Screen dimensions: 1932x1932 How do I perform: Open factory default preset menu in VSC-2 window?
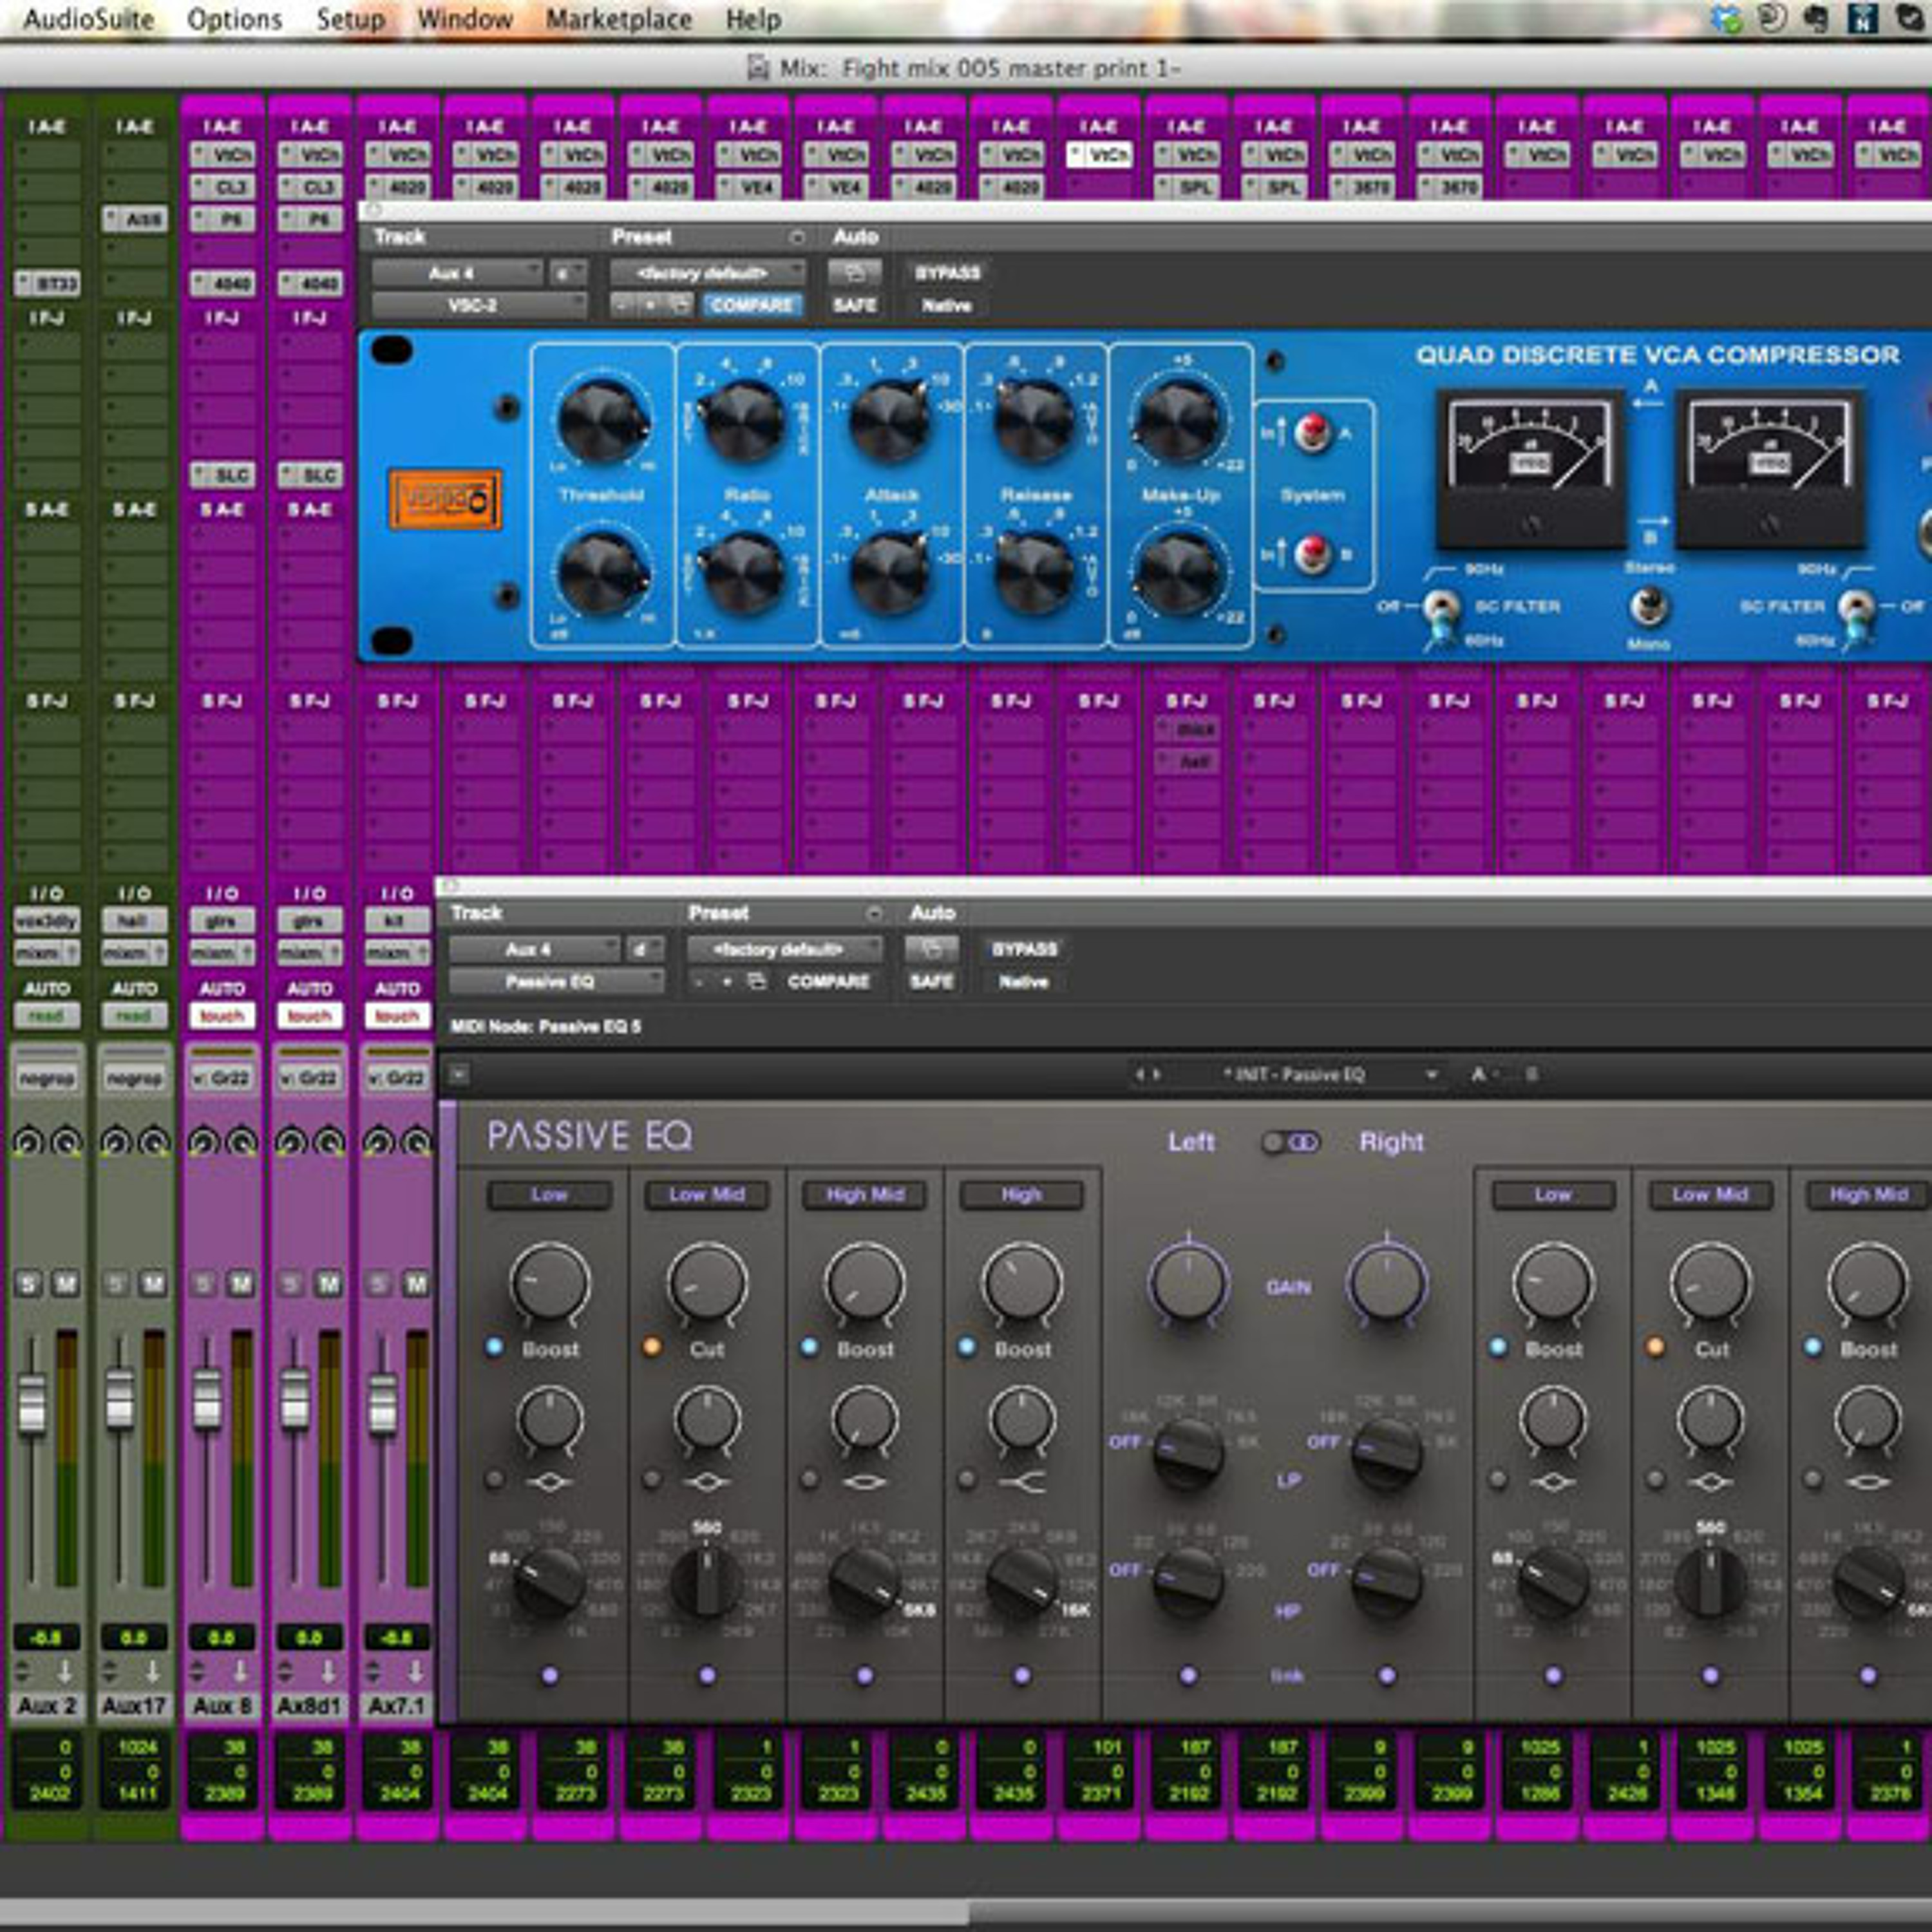[707, 273]
